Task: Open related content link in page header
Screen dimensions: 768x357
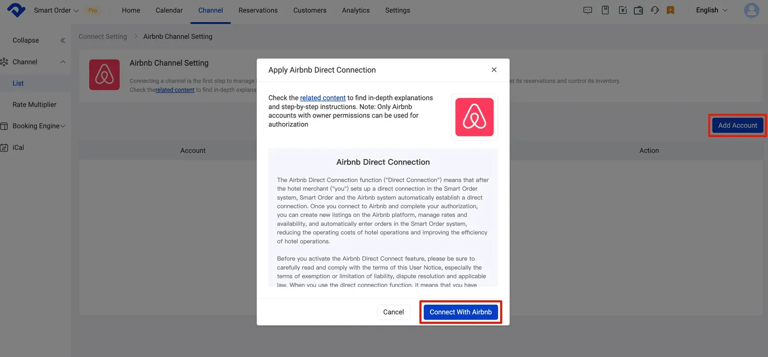Action: click(175, 90)
